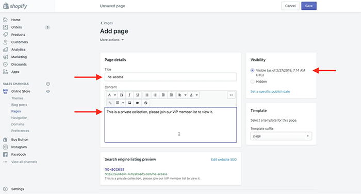This screenshot has height=194, width=361.
Task: Click the outdent icon
Action: tap(163, 95)
